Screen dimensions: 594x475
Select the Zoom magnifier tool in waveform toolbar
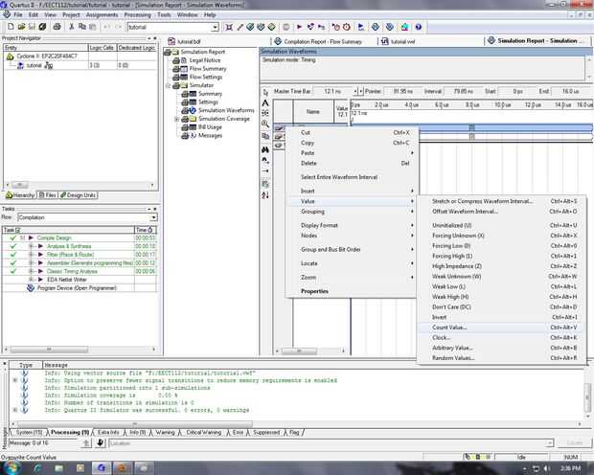click(x=265, y=124)
